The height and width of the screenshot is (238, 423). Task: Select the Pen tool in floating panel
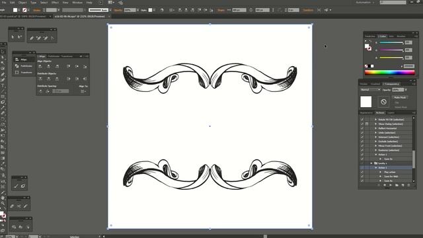click(32, 38)
